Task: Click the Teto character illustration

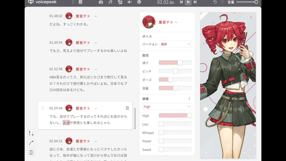Action: pos(228,86)
